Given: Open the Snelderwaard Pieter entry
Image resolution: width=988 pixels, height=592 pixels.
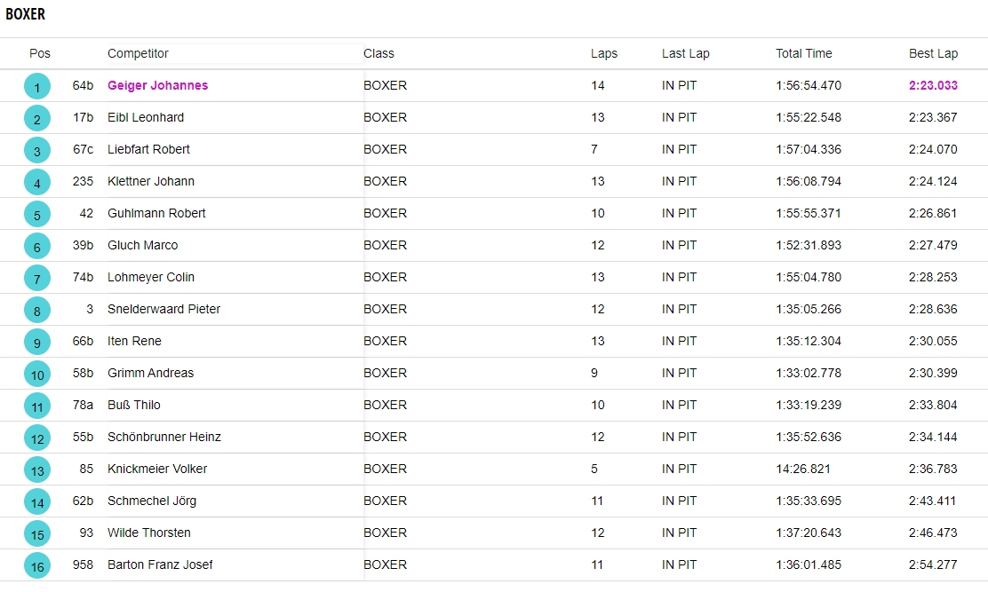Looking at the screenshot, I should pyautogui.click(x=164, y=309).
